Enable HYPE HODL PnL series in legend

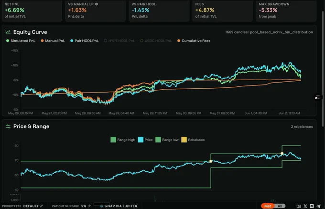(119, 41)
